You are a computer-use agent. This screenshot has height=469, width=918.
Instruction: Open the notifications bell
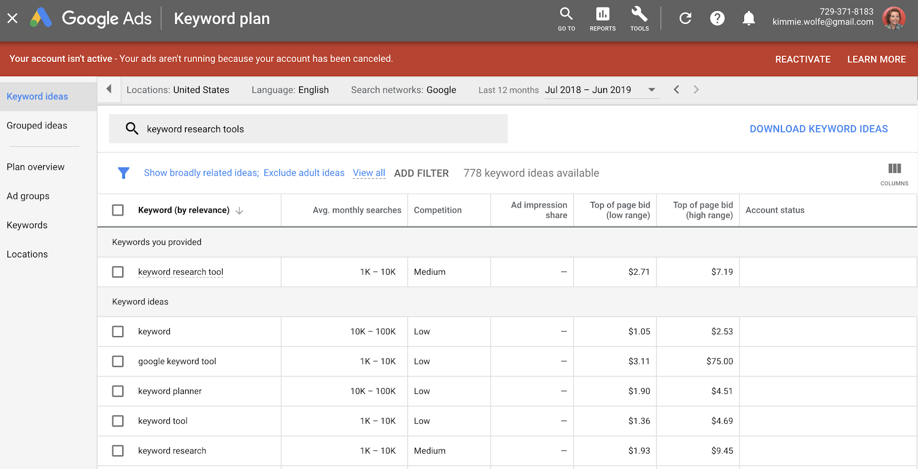pyautogui.click(x=749, y=18)
